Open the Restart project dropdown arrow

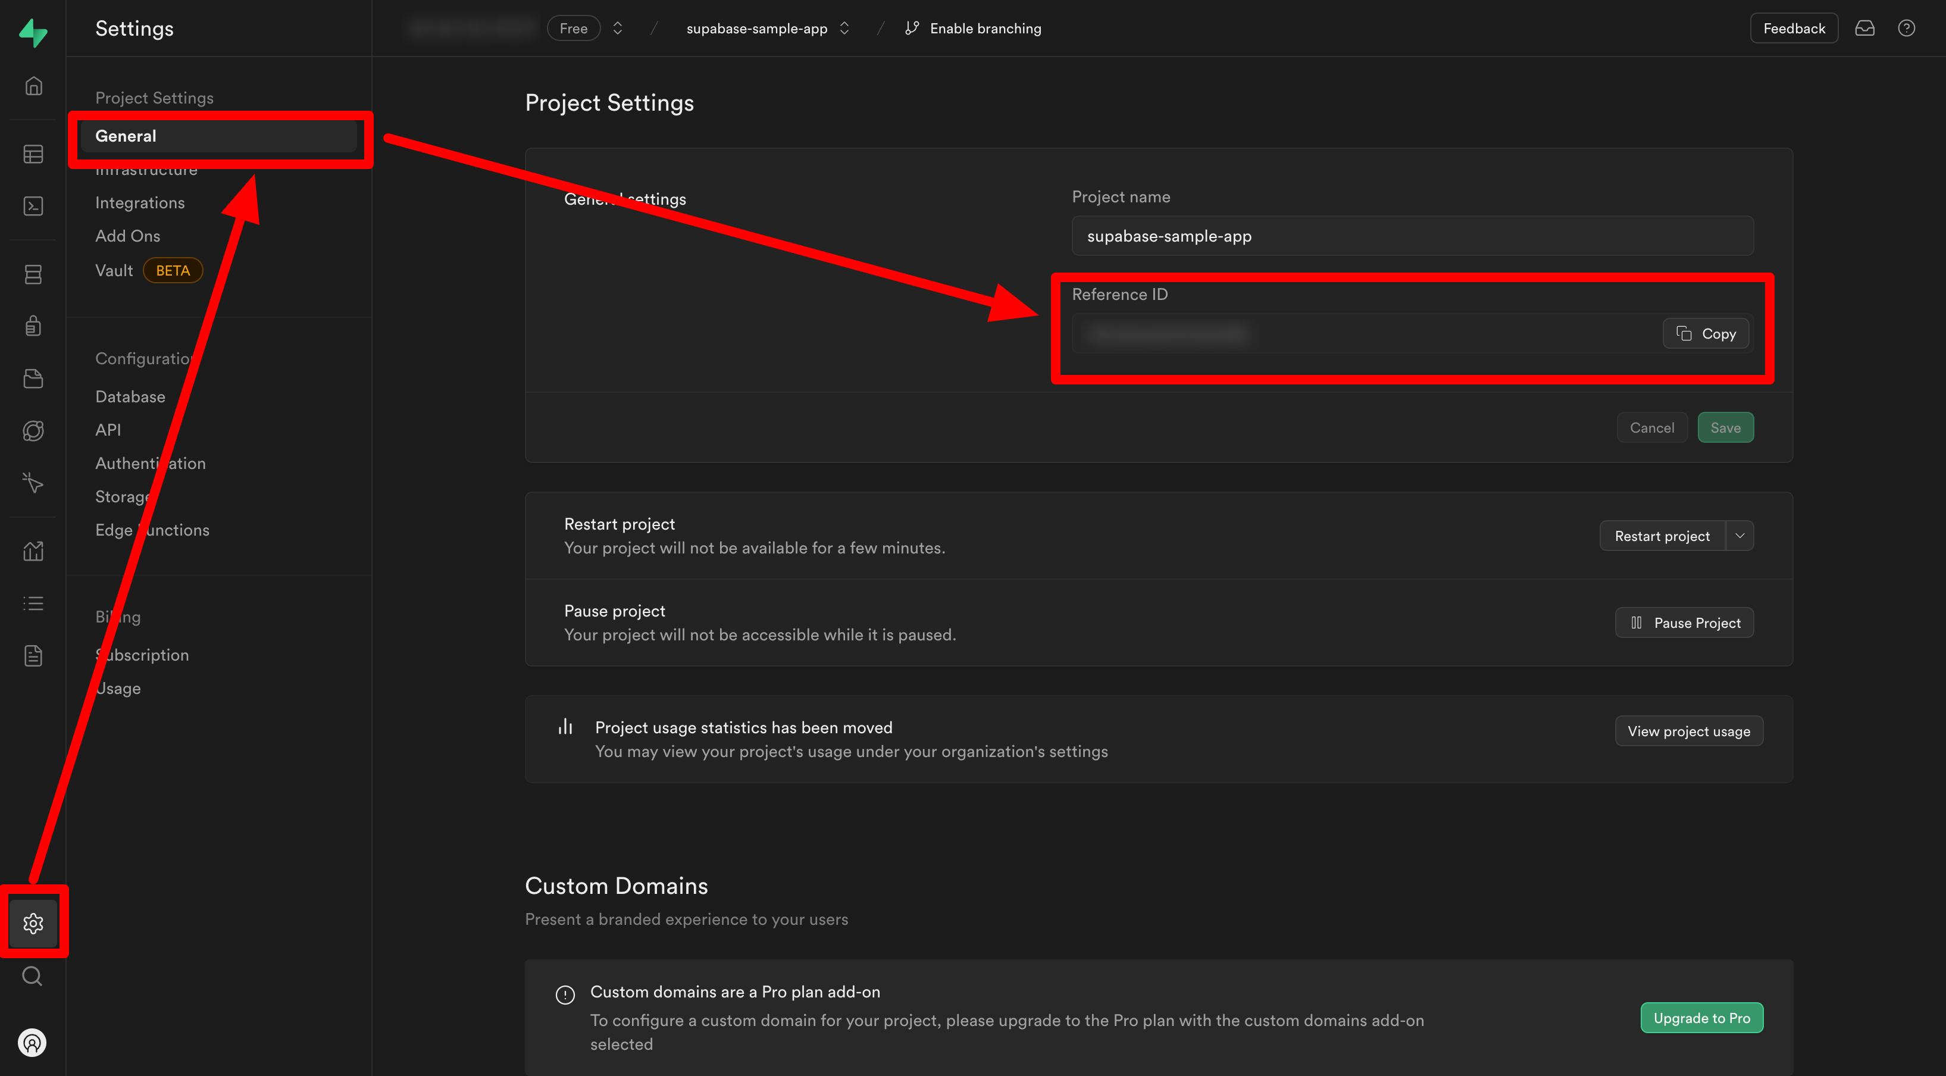point(1739,536)
